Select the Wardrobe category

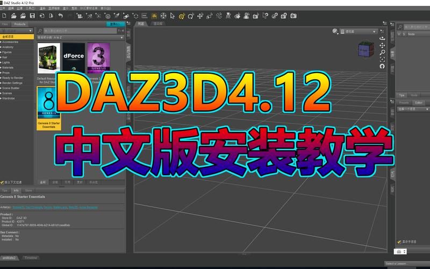(x=17, y=98)
